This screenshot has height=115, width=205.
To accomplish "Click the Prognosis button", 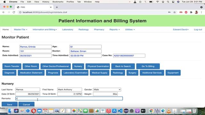I will click(x=53, y=73).
